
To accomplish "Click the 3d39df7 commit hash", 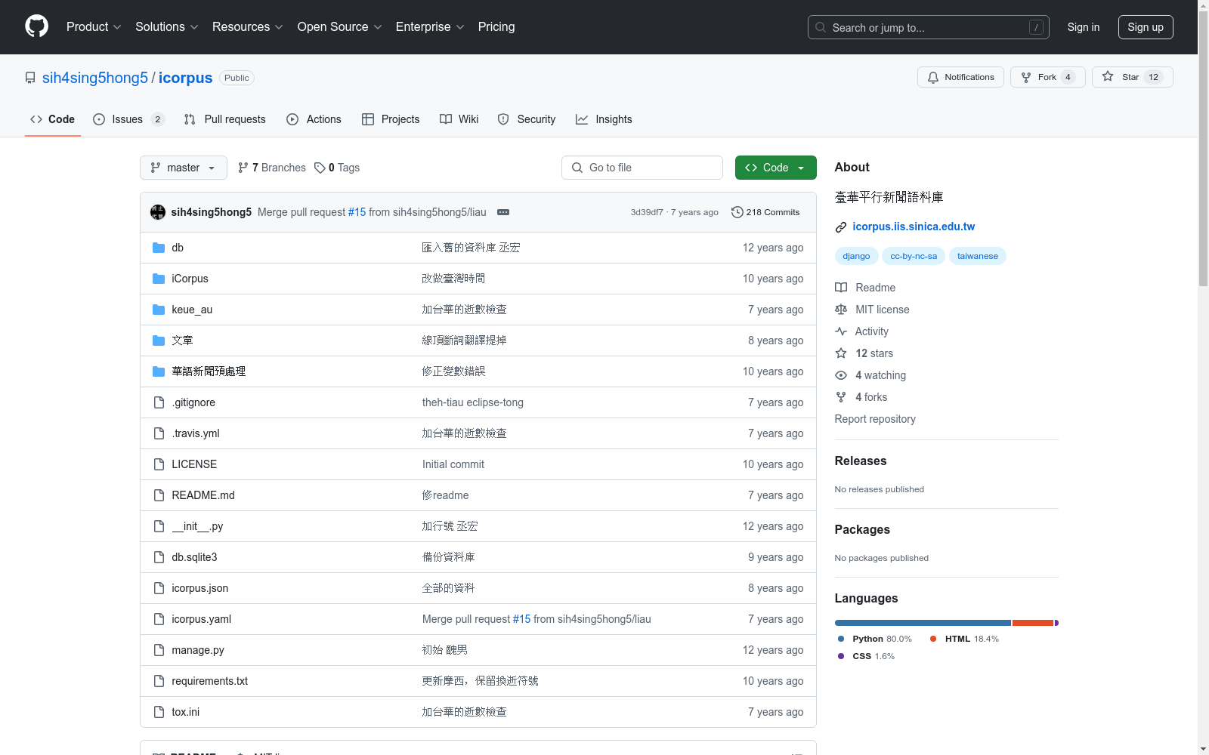I will pyautogui.click(x=647, y=212).
